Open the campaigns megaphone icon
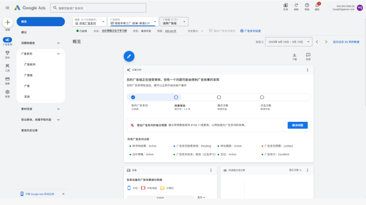The width and height of the screenshot is (366, 205). (x=7, y=40)
